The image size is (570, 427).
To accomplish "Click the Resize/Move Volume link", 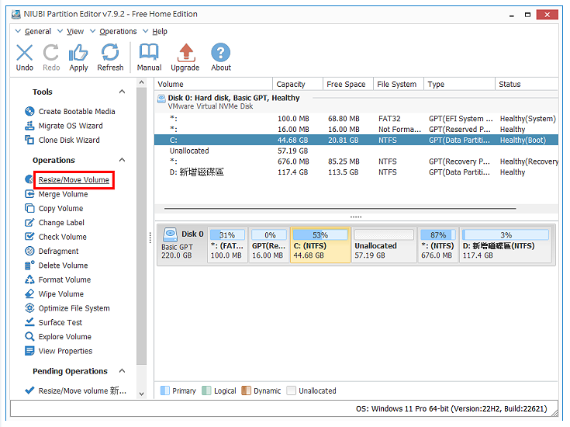I will (x=74, y=180).
